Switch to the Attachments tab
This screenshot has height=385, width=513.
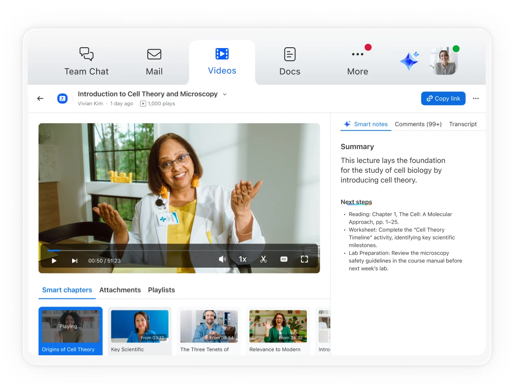[x=120, y=290]
